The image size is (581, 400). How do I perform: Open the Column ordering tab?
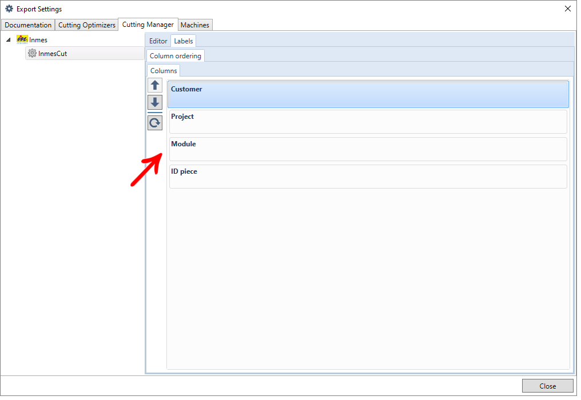tap(175, 55)
